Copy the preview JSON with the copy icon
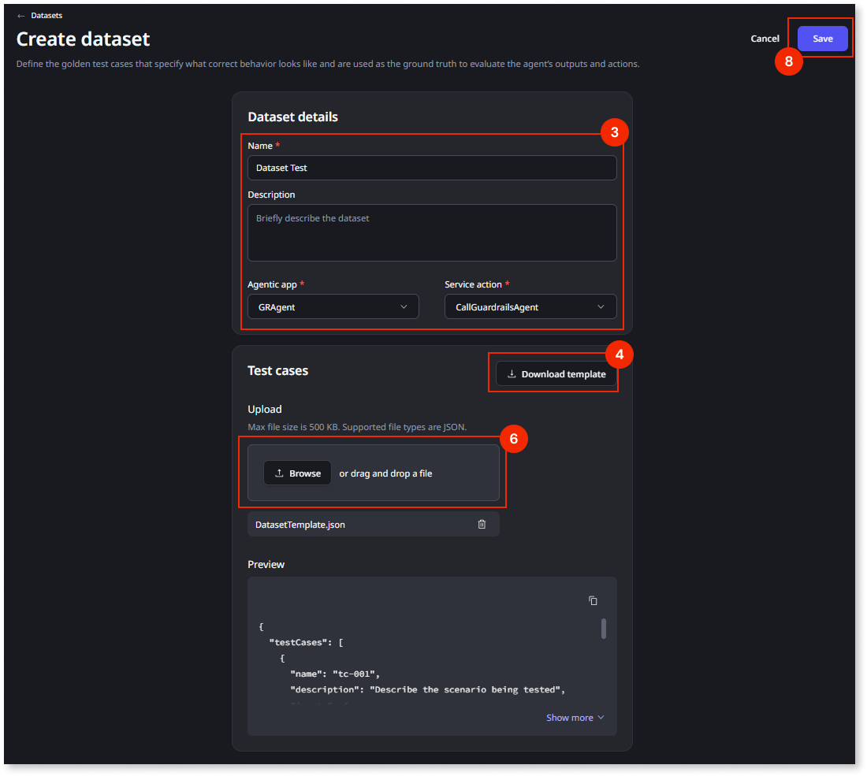Image resolution: width=867 pixels, height=776 pixels. pos(593,601)
